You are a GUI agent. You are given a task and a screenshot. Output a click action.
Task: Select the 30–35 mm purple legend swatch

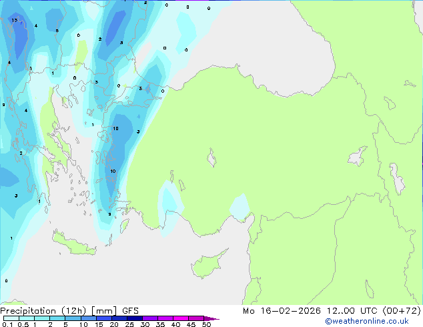point(150,318)
